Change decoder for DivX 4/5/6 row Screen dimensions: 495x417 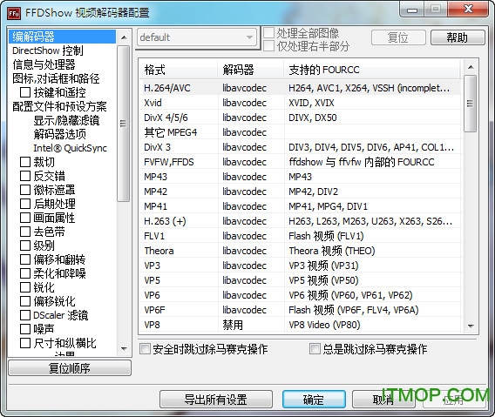click(x=244, y=118)
